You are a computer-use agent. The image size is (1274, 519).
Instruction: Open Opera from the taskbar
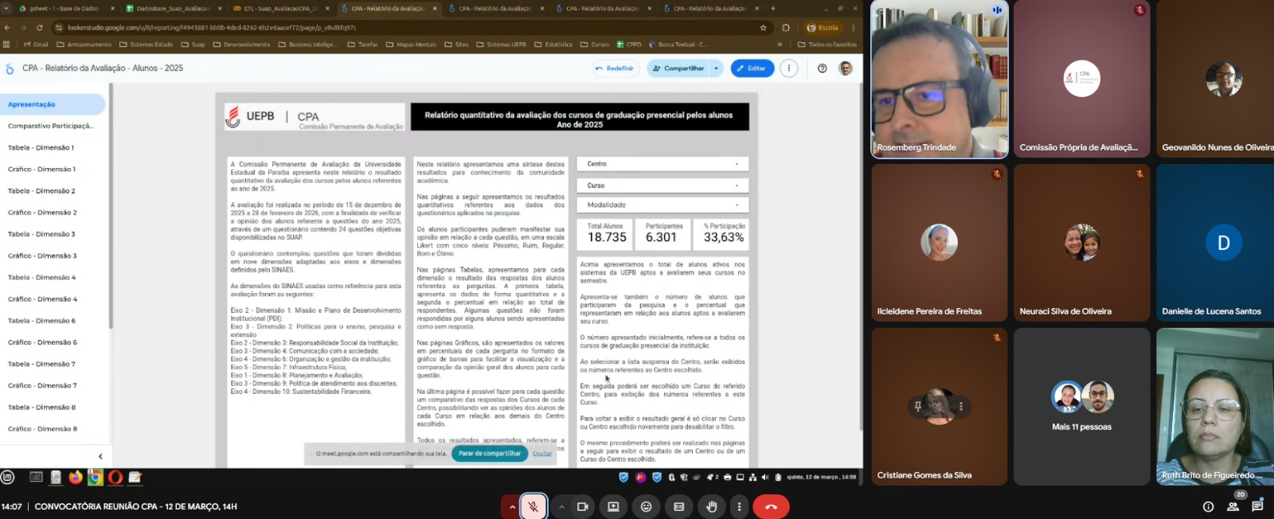(115, 478)
